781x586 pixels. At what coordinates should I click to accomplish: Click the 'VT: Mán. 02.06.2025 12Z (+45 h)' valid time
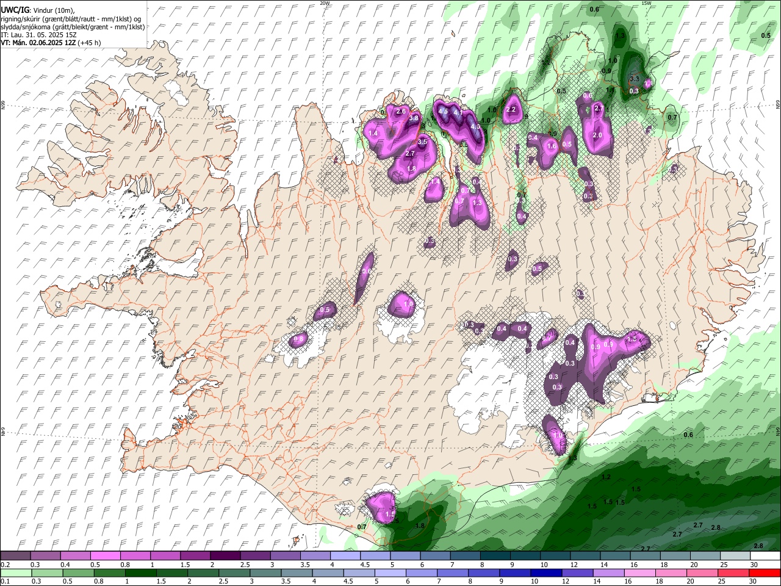(51, 43)
